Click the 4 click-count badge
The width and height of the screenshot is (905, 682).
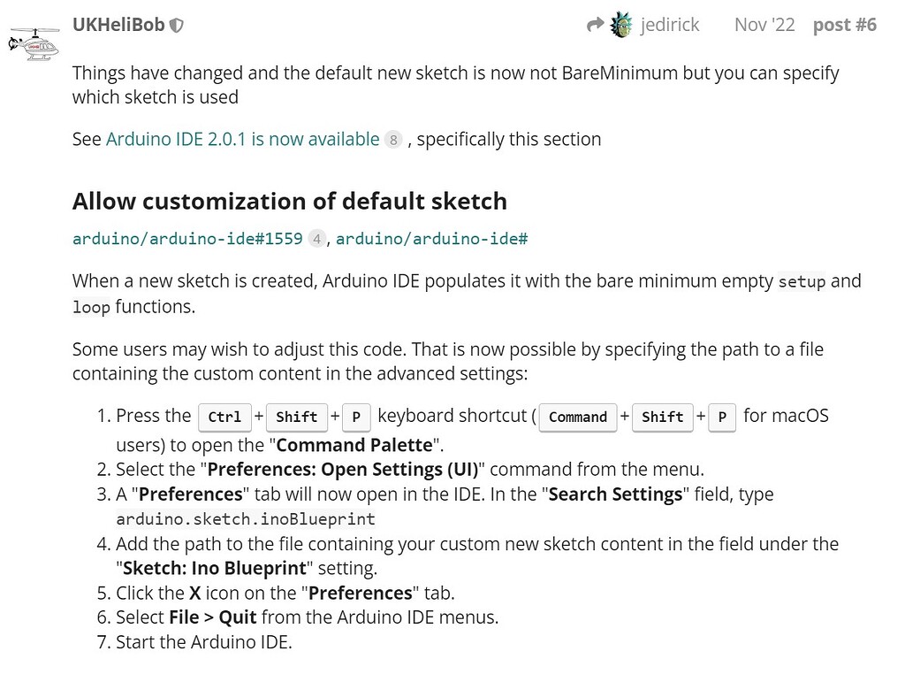click(x=317, y=239)
